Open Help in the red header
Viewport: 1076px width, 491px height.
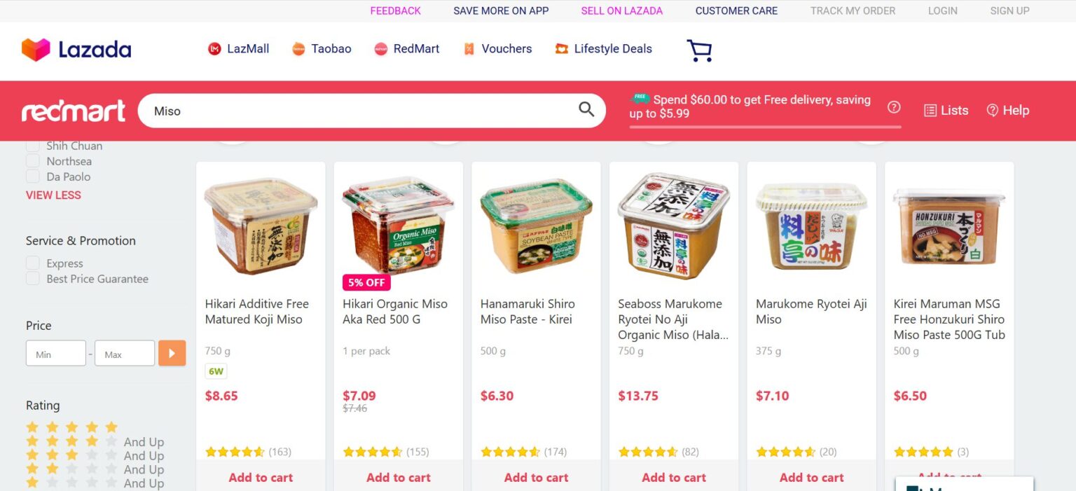1007,110
